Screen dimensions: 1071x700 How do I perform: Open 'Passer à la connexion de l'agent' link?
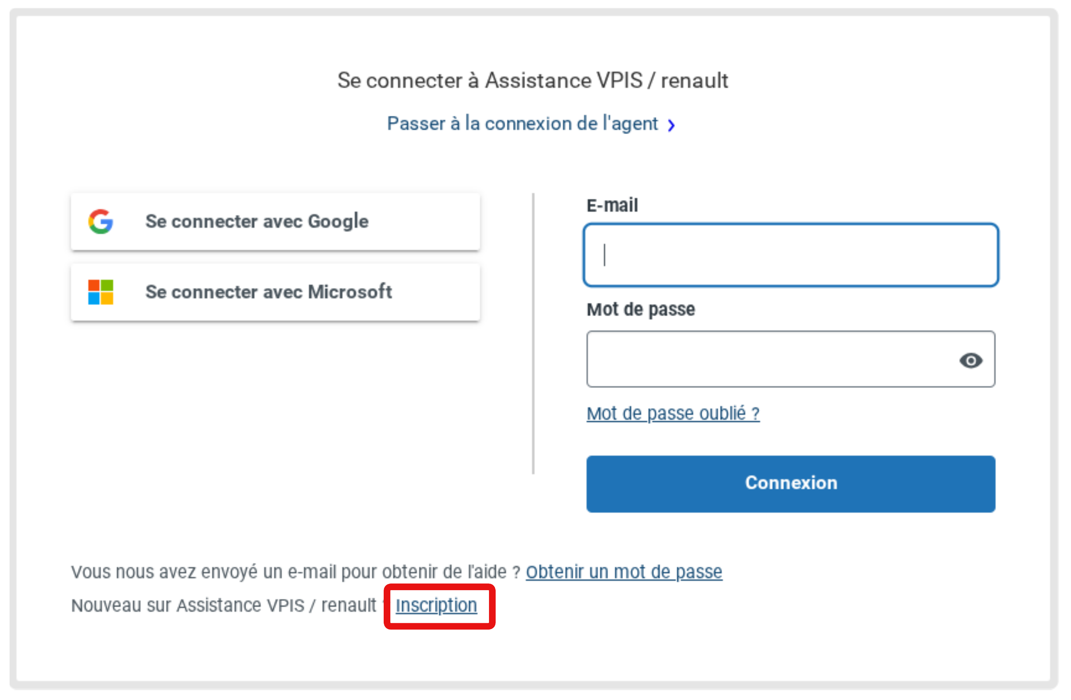(x=522, y=124)
